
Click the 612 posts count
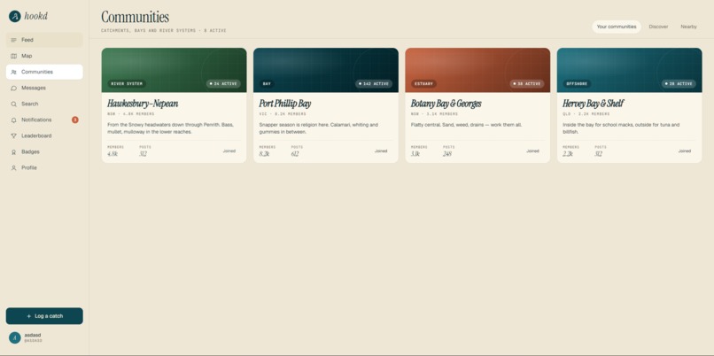pos(296,154)
